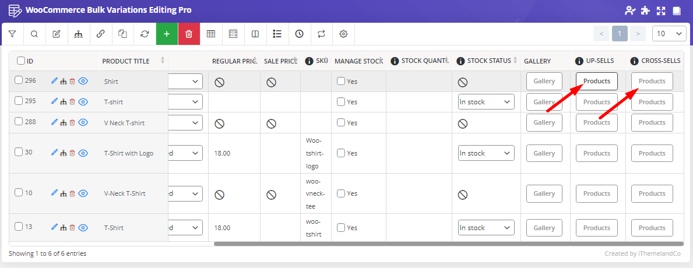Open Gallery button for Shirt row
Viewport: 693px width, 268px height.
[x=544, y=81]
